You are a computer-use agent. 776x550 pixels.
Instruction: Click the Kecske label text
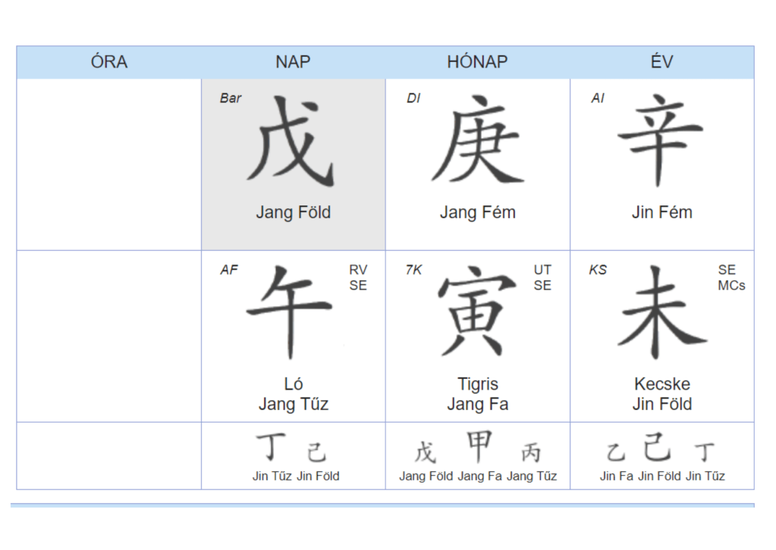(x=661, y=384)
